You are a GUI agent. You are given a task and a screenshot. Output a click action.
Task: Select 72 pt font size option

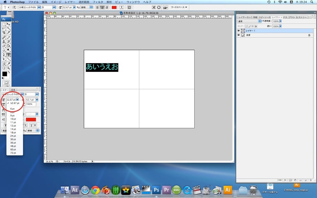(13, 152)
